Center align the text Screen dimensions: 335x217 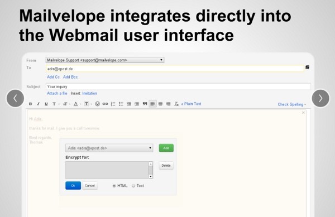point(160,104)
